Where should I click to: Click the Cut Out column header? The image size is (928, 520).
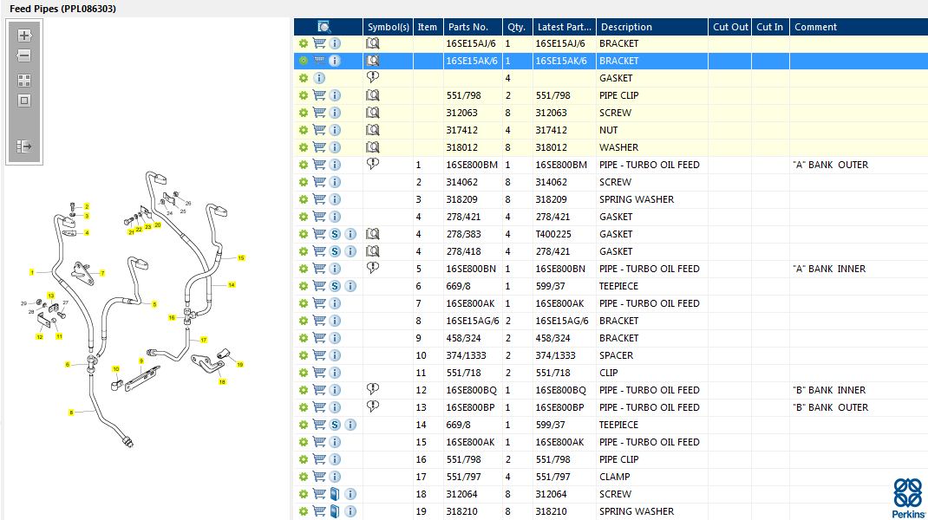click(730, 27)
